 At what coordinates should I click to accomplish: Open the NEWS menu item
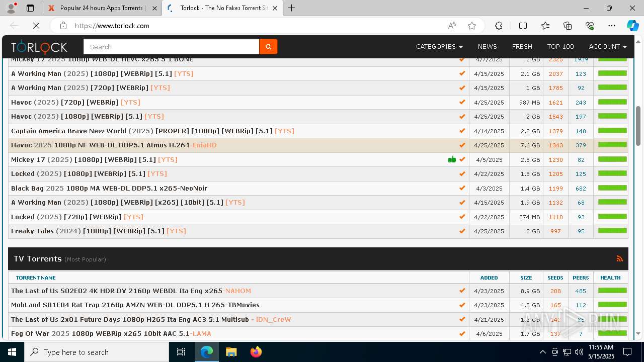(x=487, y=47)
